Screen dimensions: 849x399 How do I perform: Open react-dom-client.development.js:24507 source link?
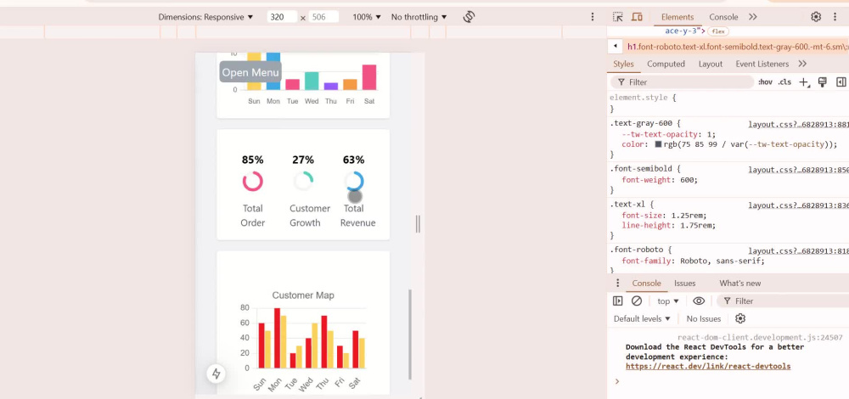760,337
